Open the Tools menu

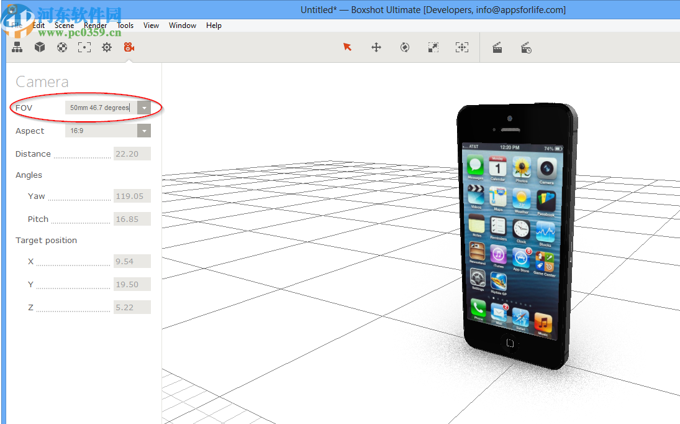(125, 25)
